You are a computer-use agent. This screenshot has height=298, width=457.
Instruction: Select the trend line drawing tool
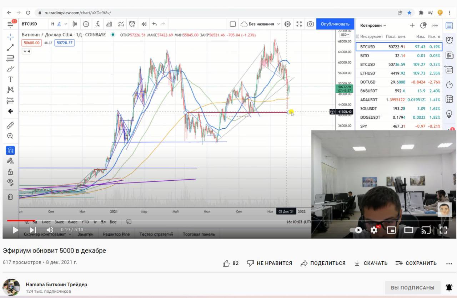pyautogui.click(x=10, y=47)
